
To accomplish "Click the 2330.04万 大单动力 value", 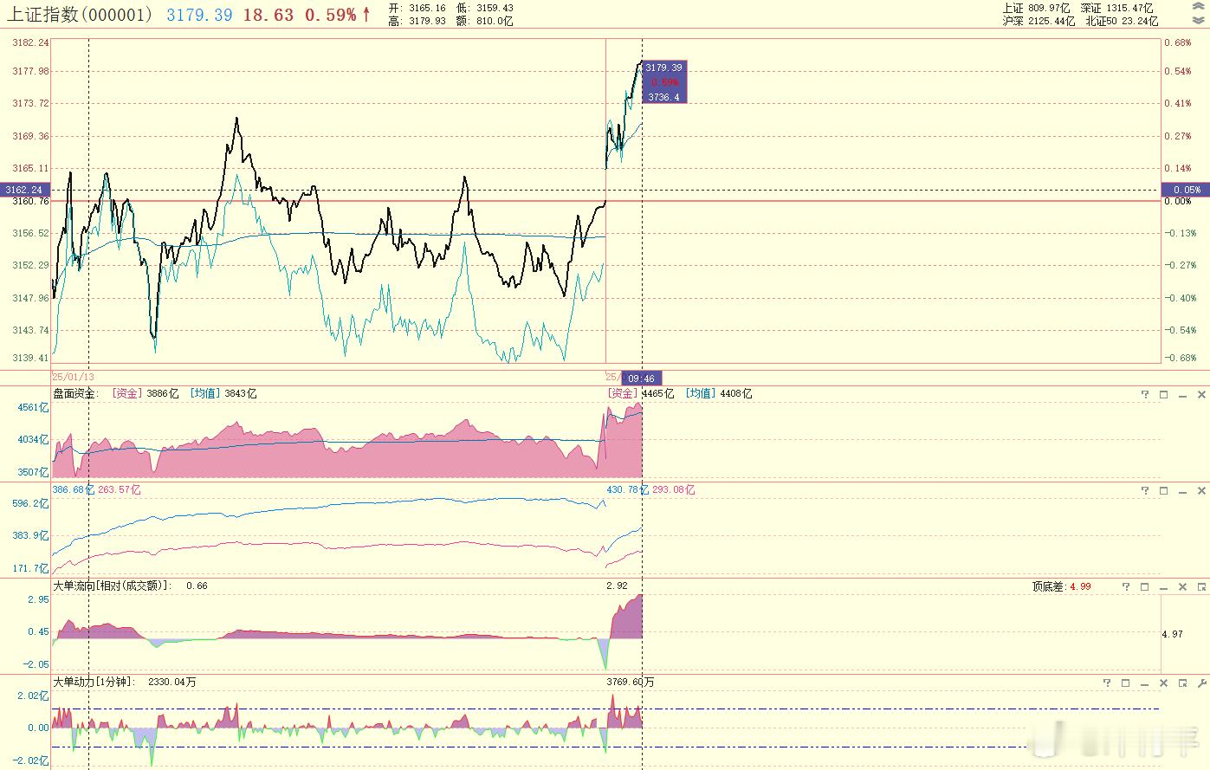I will (171, 682).
